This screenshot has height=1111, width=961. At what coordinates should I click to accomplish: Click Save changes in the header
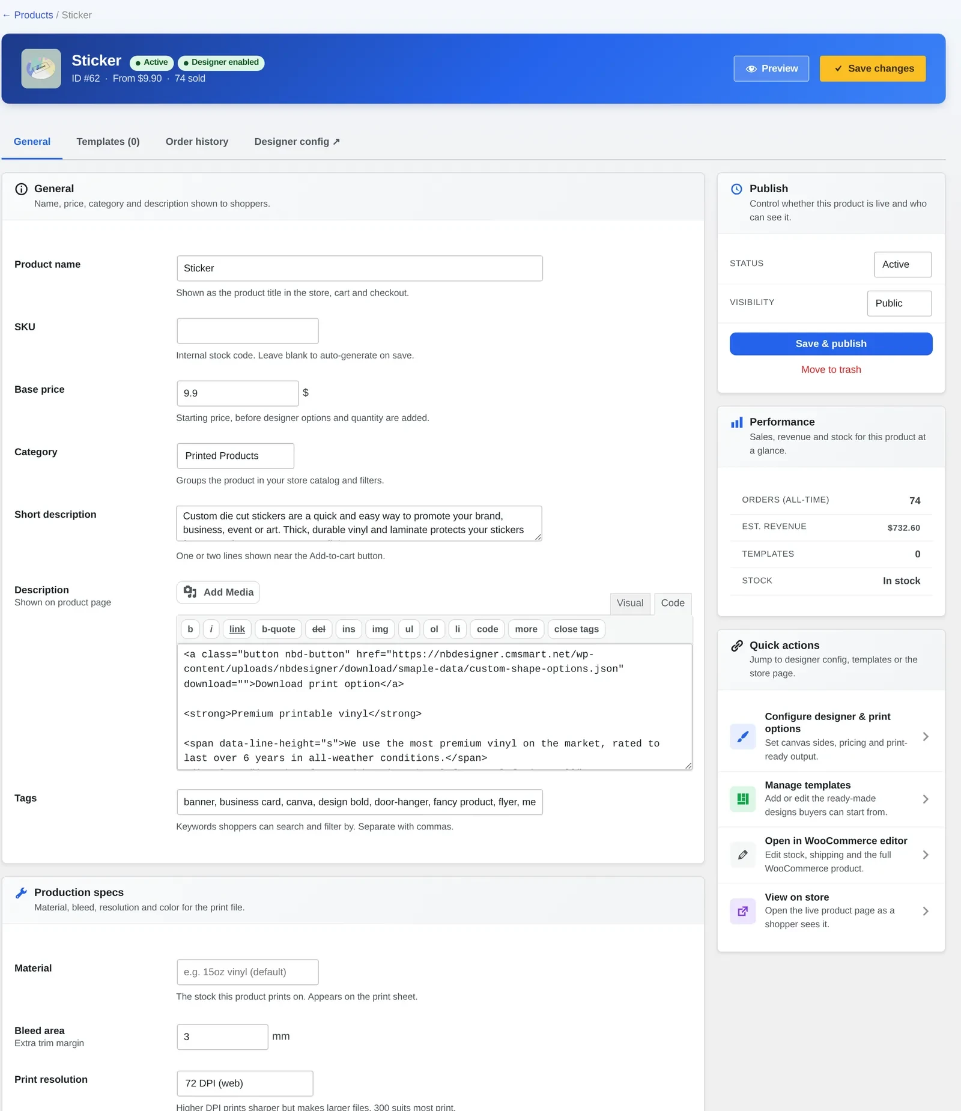[x=873, y=68]
